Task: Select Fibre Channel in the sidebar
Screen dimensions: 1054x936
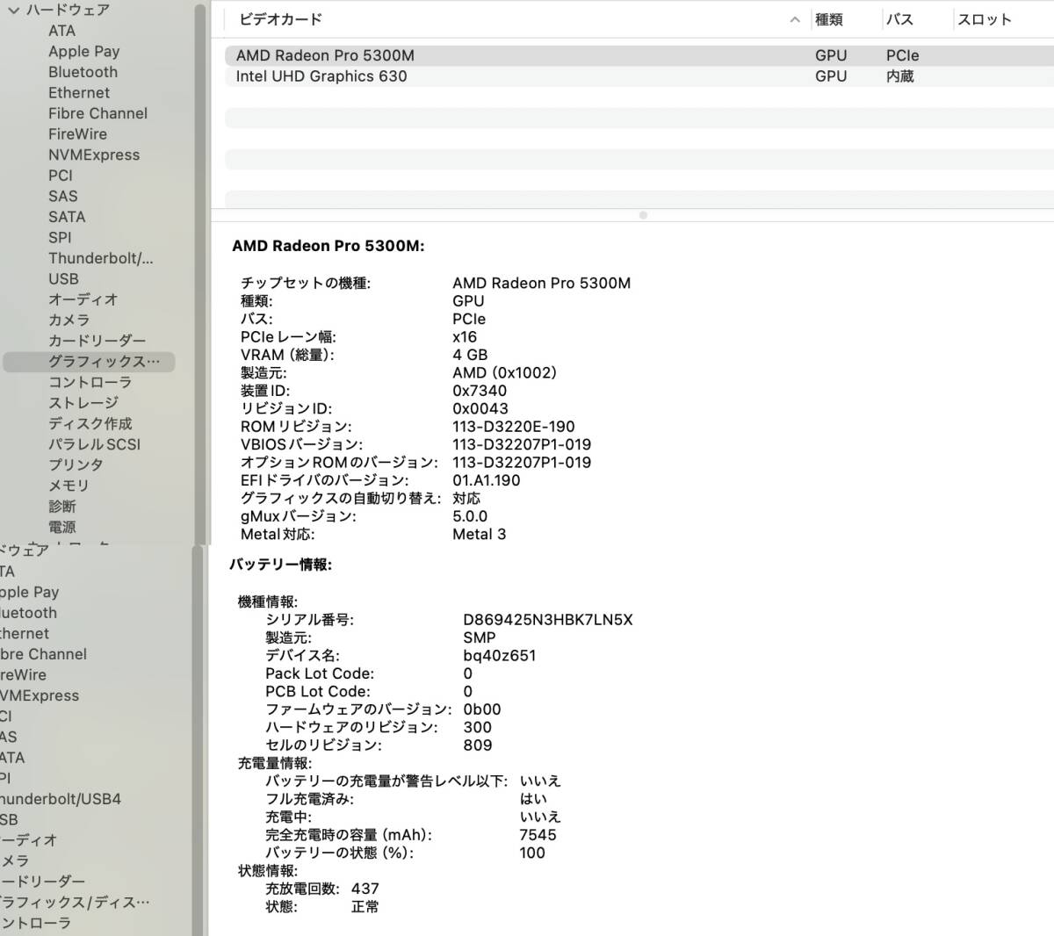Action: pyautogui.click(x=97, y=113)
